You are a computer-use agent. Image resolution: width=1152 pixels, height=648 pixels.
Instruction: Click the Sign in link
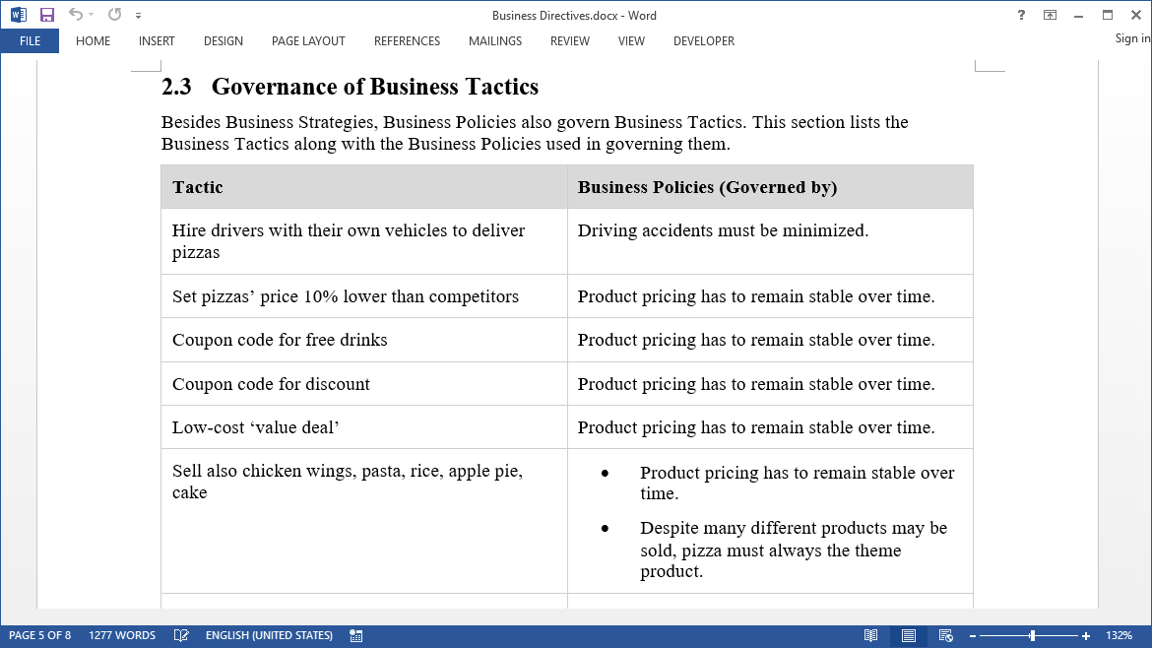[1132, 38]
